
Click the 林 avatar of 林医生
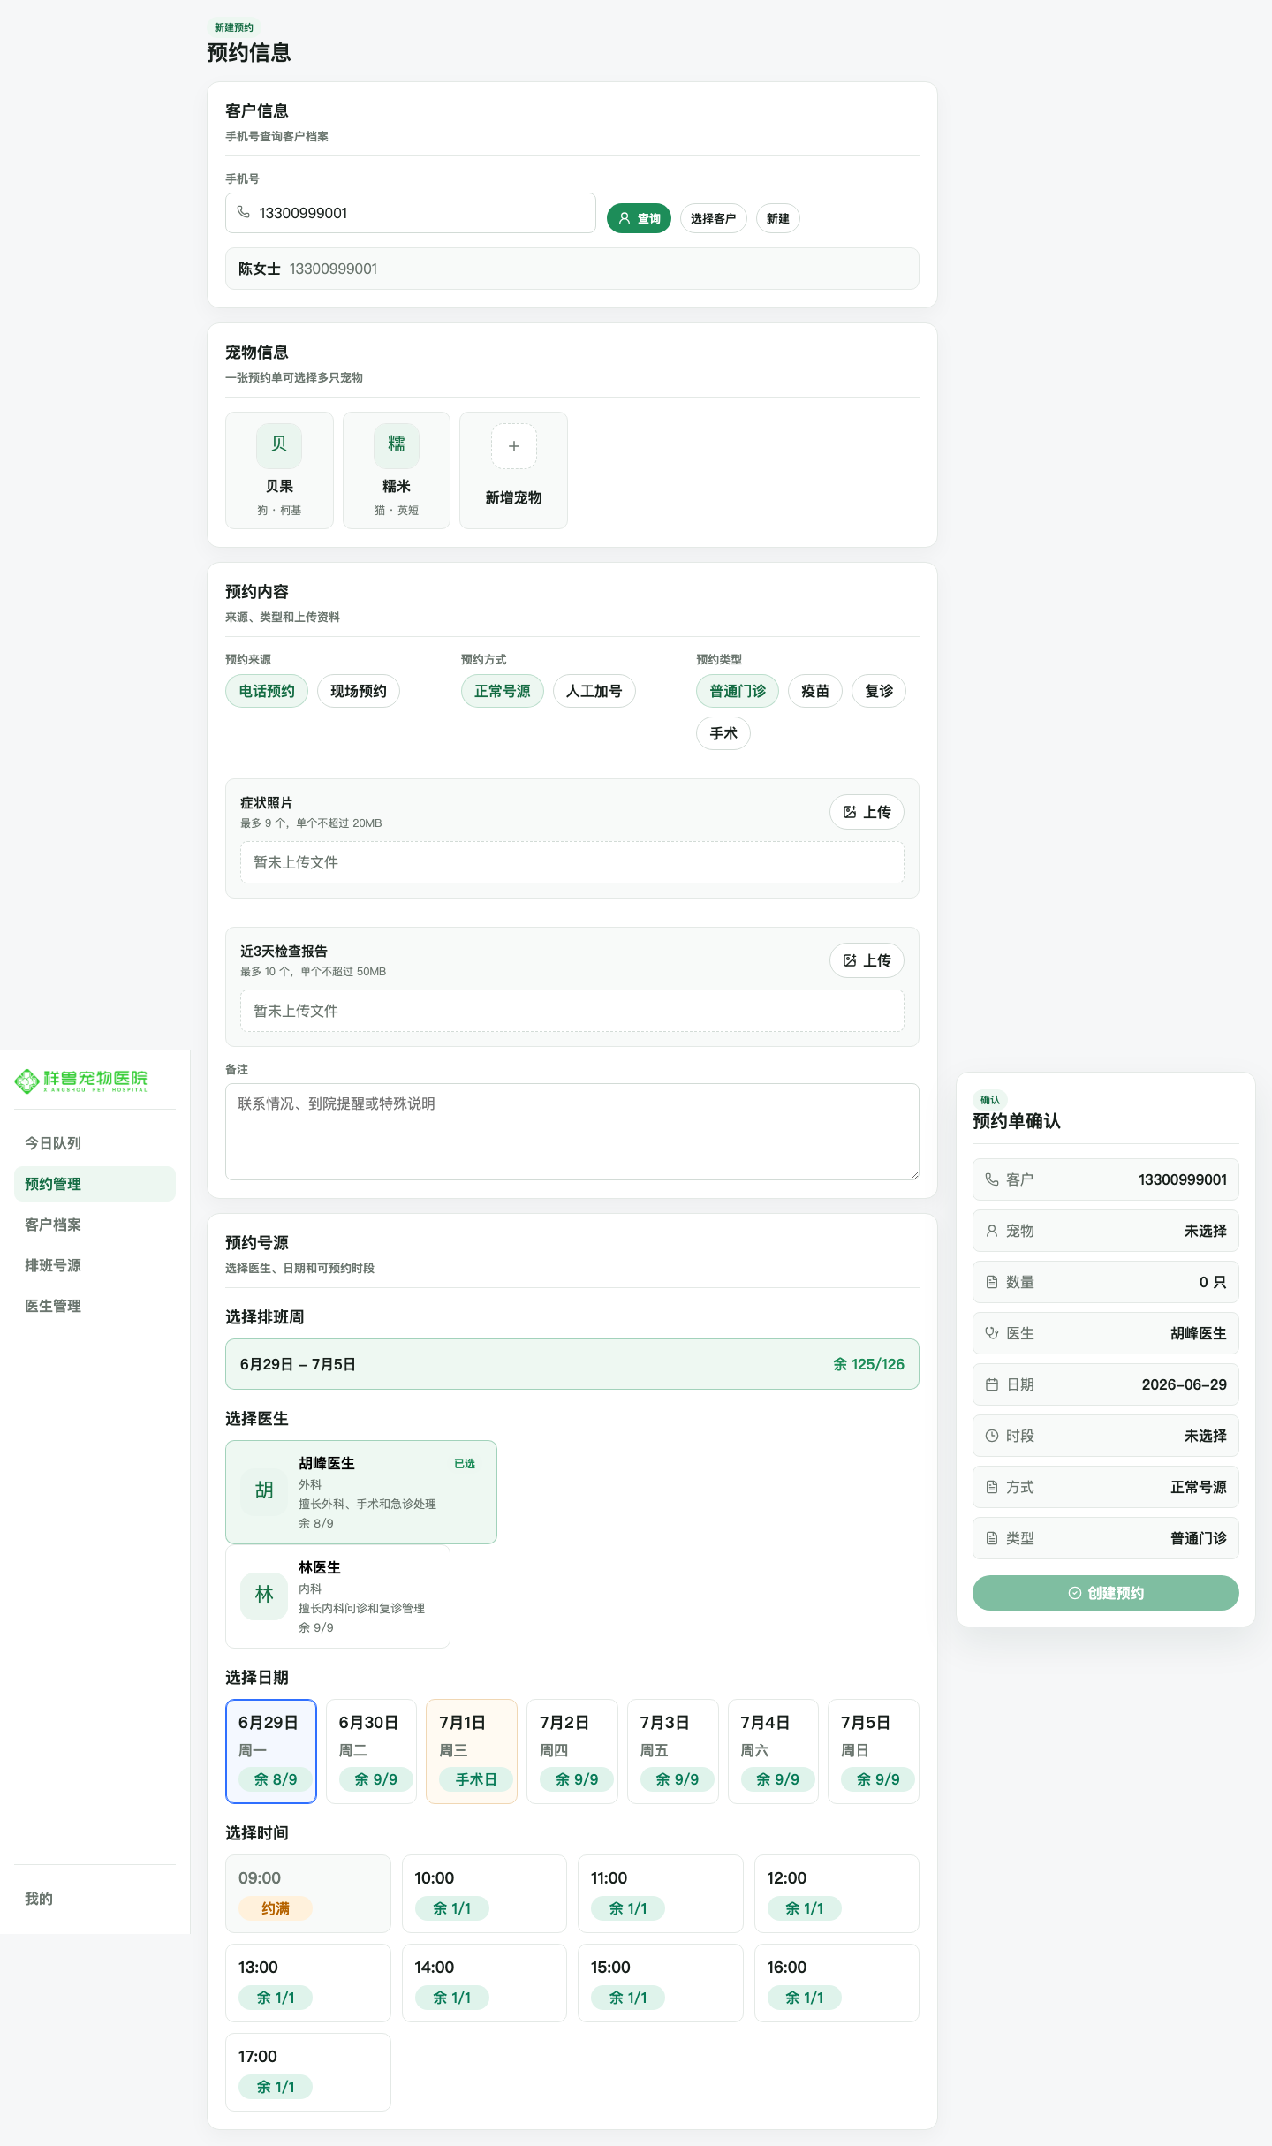(x=264, y=1596)
